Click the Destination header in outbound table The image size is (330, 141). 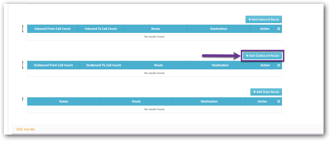tap(220, 65)
